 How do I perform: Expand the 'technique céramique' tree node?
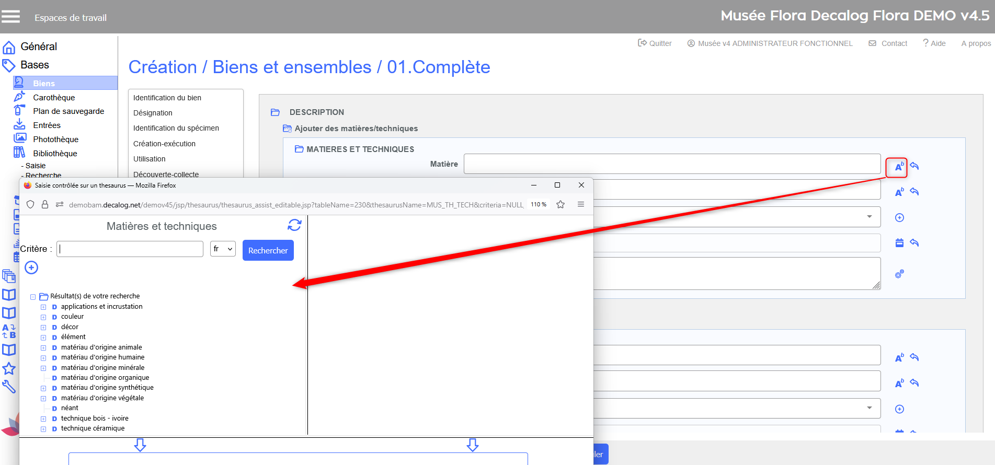pyautogui.click(x=43, y=429)
